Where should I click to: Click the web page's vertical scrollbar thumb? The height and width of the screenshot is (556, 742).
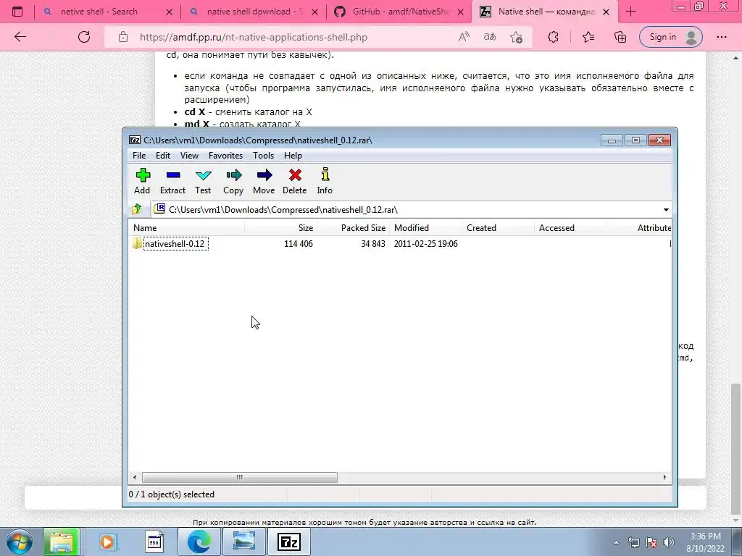click(736, 448)
